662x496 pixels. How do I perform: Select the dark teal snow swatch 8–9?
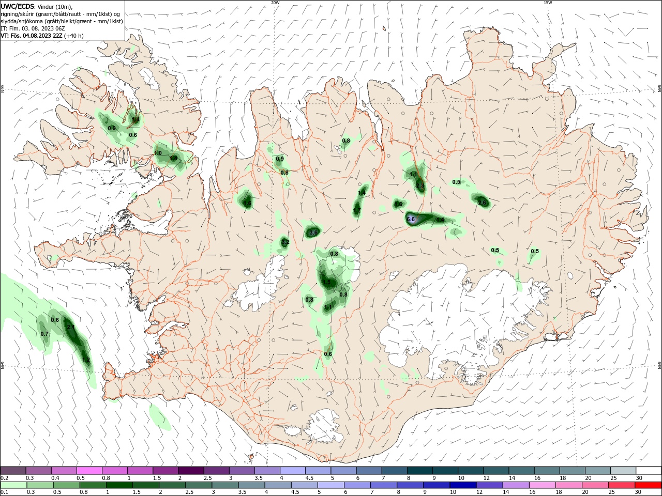[419, 471]
